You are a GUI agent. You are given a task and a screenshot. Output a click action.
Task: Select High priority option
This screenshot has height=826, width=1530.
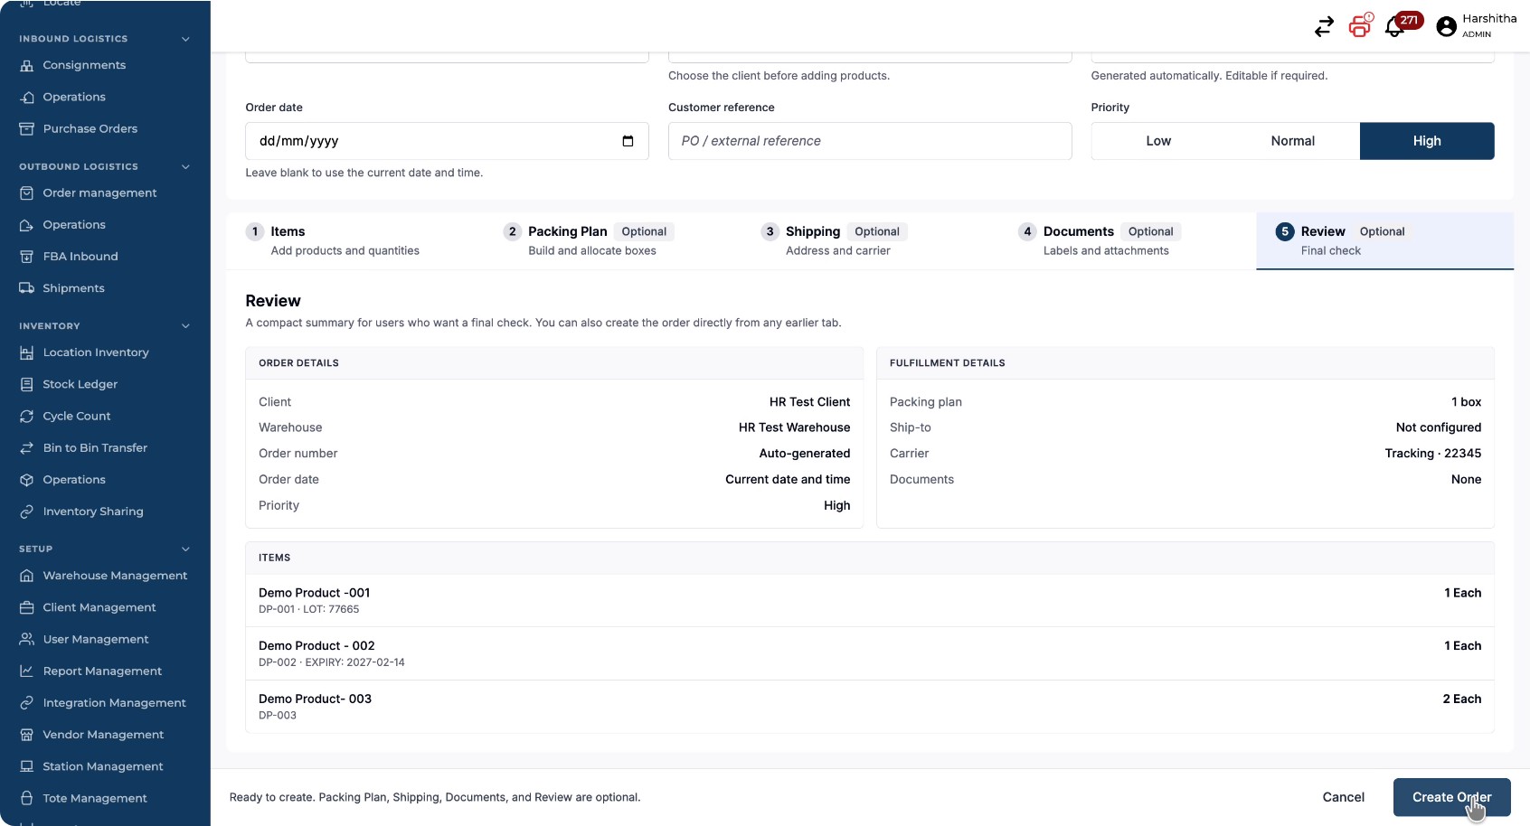(x=1427, y=141)
